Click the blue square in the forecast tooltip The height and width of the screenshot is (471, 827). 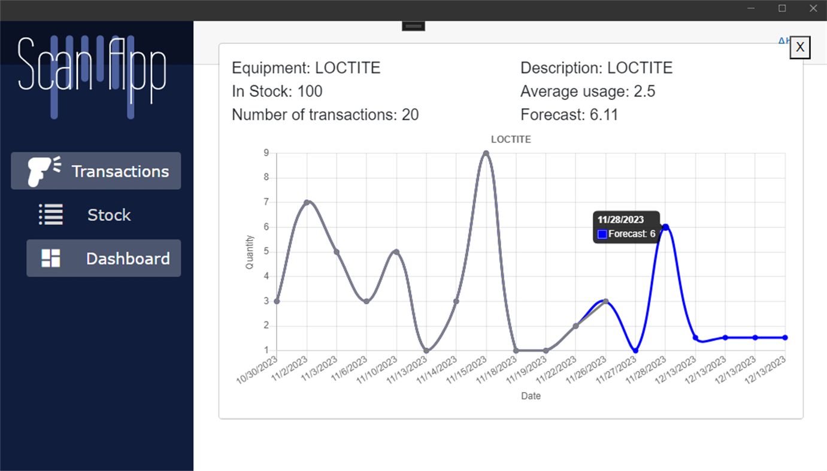coord(602,234)
